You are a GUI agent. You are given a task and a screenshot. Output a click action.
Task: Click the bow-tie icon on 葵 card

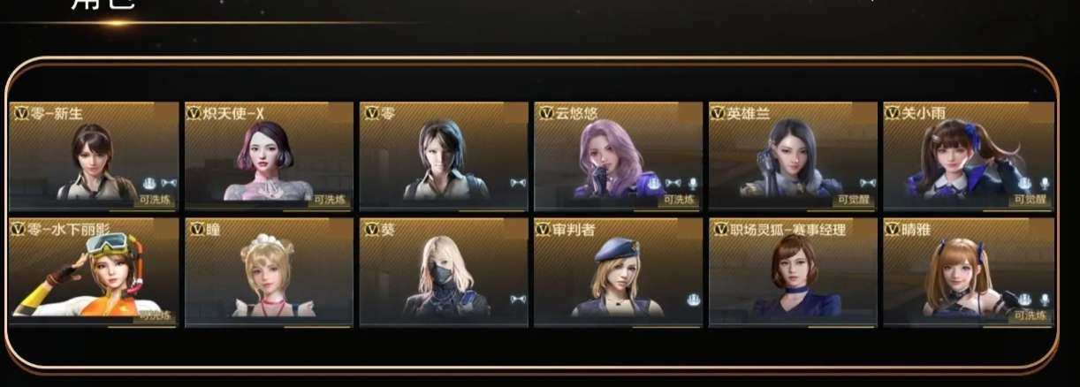[518, 300]
